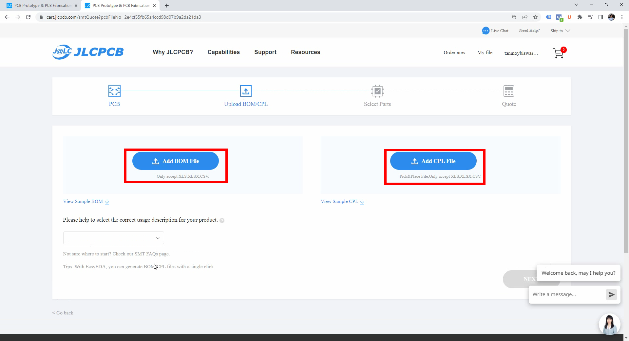Open the Resources menu
629x341 pixels.
point(305,52)
